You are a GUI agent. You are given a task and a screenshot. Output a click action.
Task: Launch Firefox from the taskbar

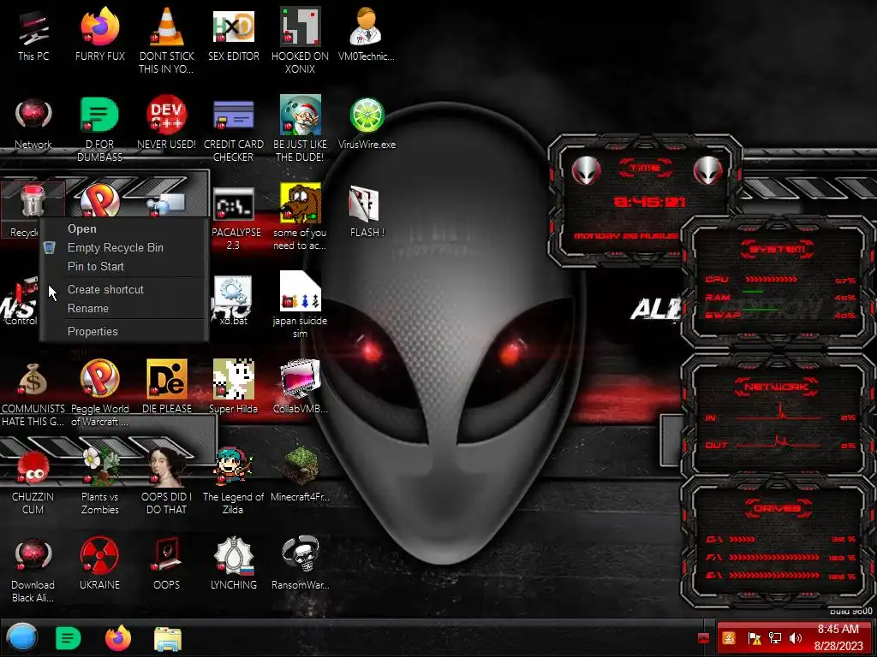[118, 638]
